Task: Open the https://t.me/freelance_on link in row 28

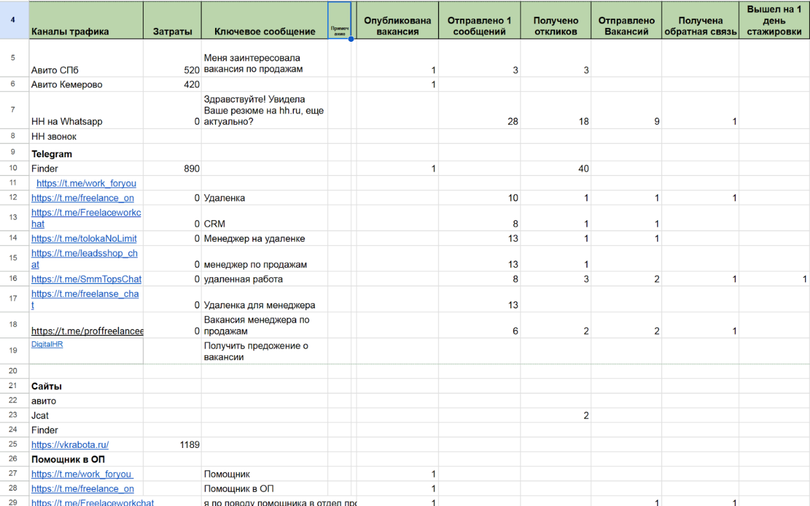Action: pos(83,489)
